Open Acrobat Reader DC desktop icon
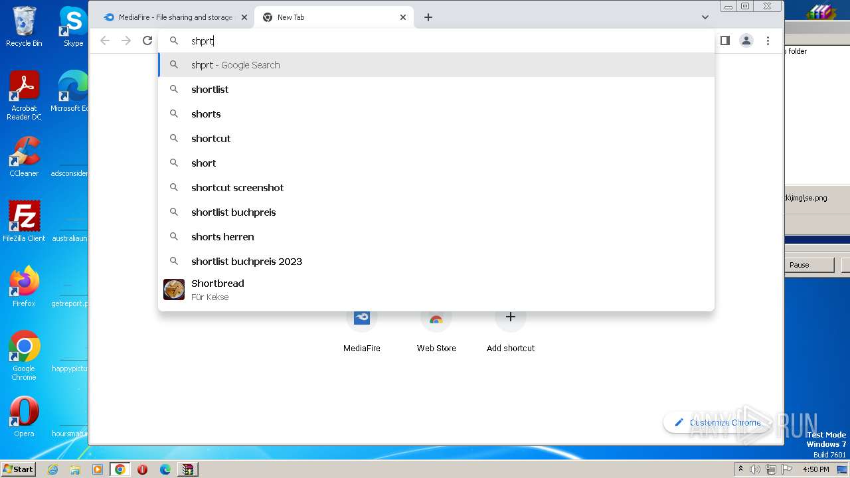This screenshot has height=478, width=850. (24, 96)
